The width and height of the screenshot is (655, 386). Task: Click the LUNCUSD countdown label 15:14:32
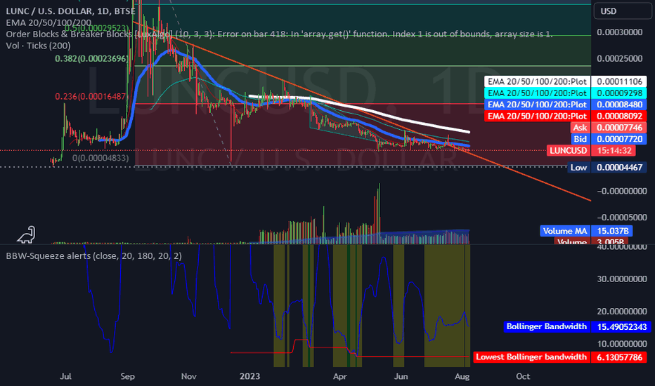tap(591, 151)
